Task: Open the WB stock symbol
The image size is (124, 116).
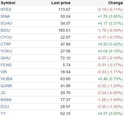Action: point(4,72)
